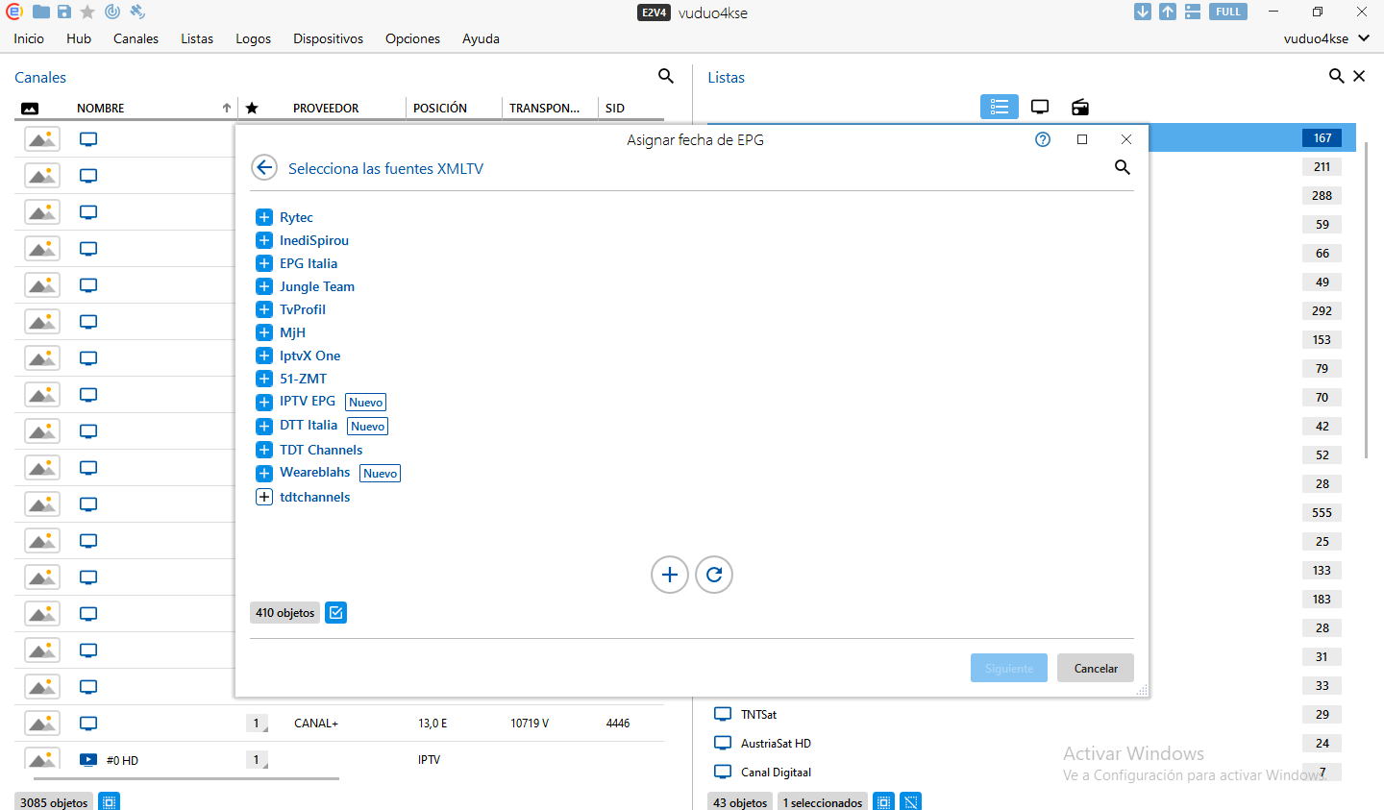Expand the Jungle Team source group
Screen dimensions: 1384x810
click(x=264, y=286)
